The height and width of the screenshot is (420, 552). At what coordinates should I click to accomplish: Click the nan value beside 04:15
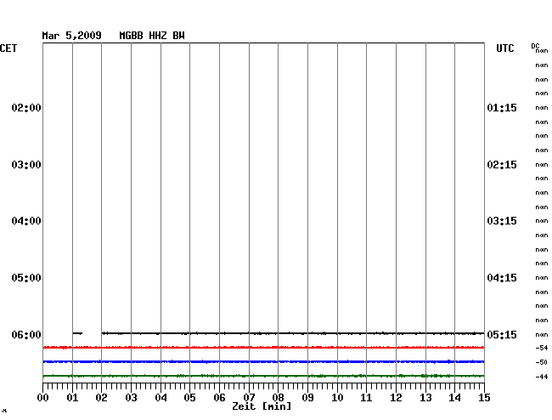pos(542,278)
